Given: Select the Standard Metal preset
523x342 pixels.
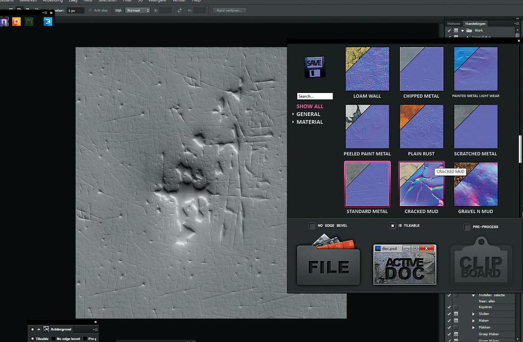Looking at the screenshot, I should pos(367,184).
